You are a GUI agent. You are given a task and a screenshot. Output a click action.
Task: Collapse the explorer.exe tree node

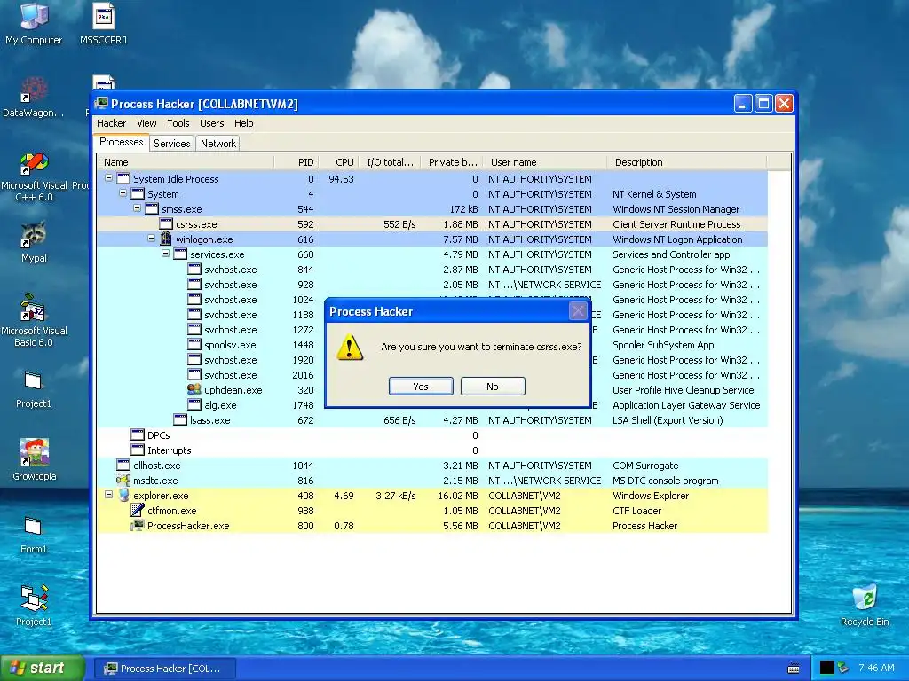108,495
